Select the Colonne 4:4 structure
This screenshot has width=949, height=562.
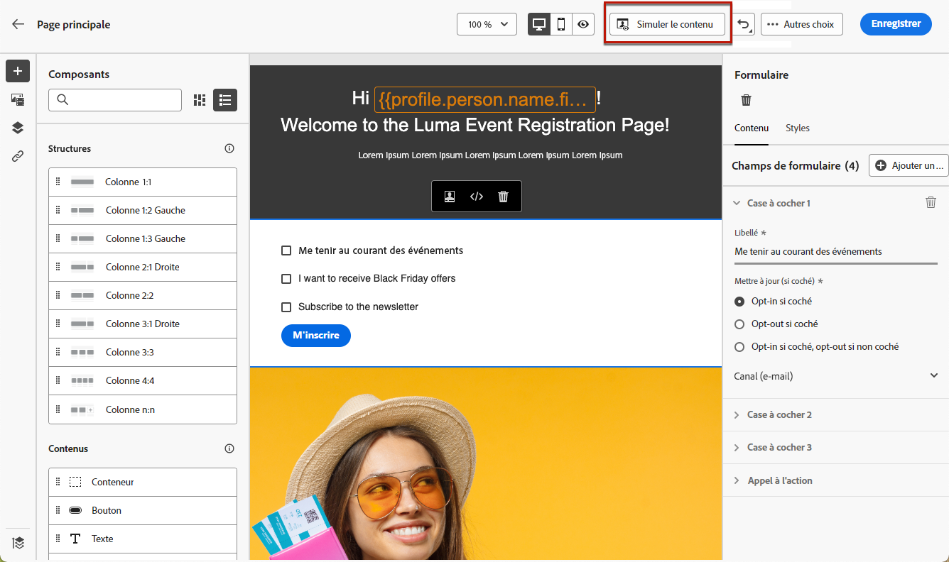pos(143,380)
